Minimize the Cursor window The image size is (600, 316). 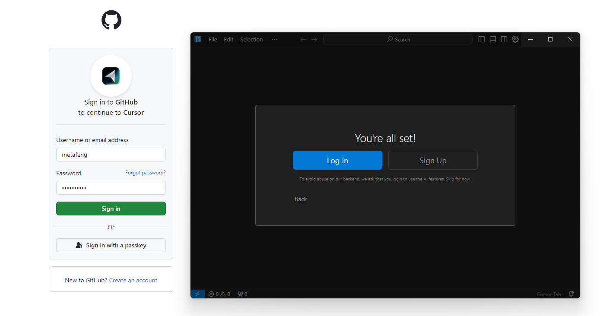tap(530, 39)
